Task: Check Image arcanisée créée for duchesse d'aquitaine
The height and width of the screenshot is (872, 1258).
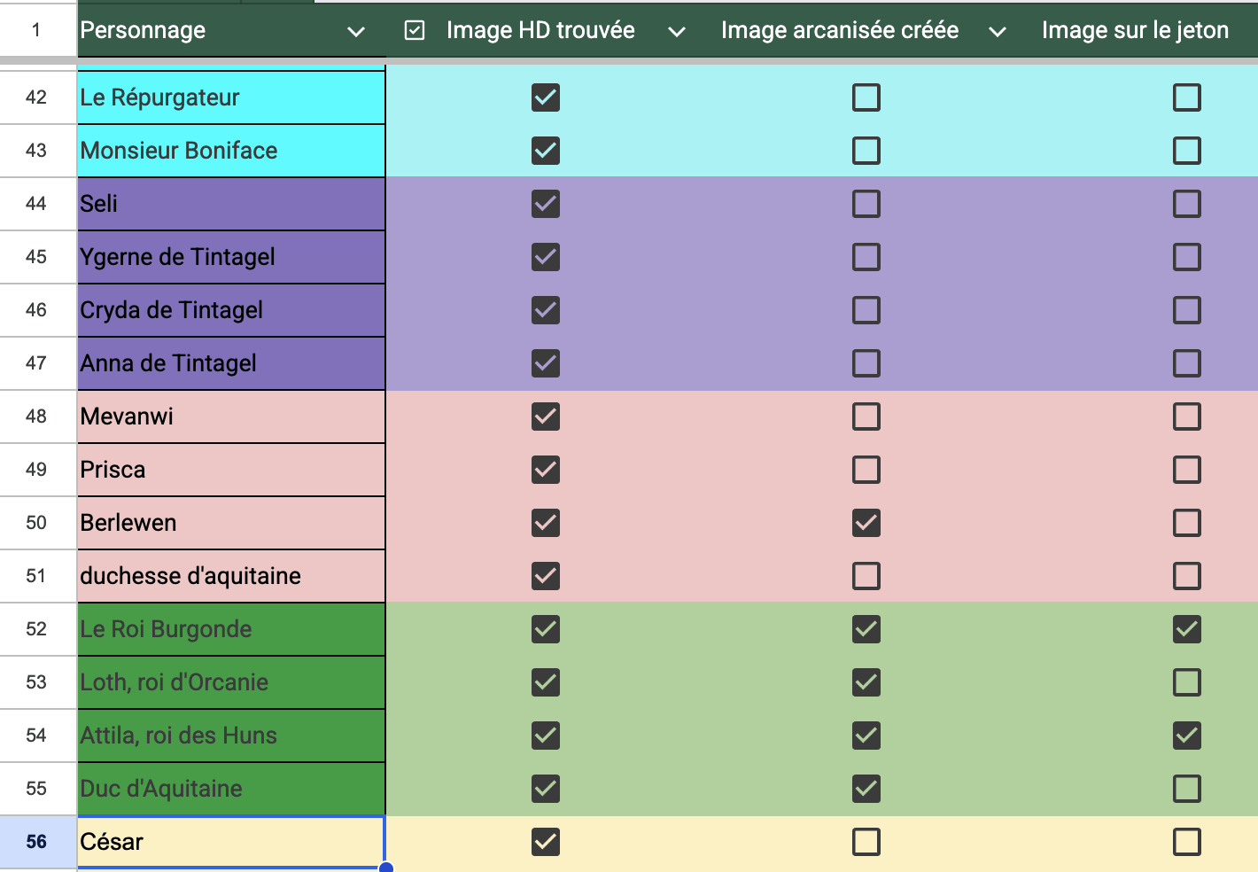Action: pyautogui.click(x=866, y=576)
